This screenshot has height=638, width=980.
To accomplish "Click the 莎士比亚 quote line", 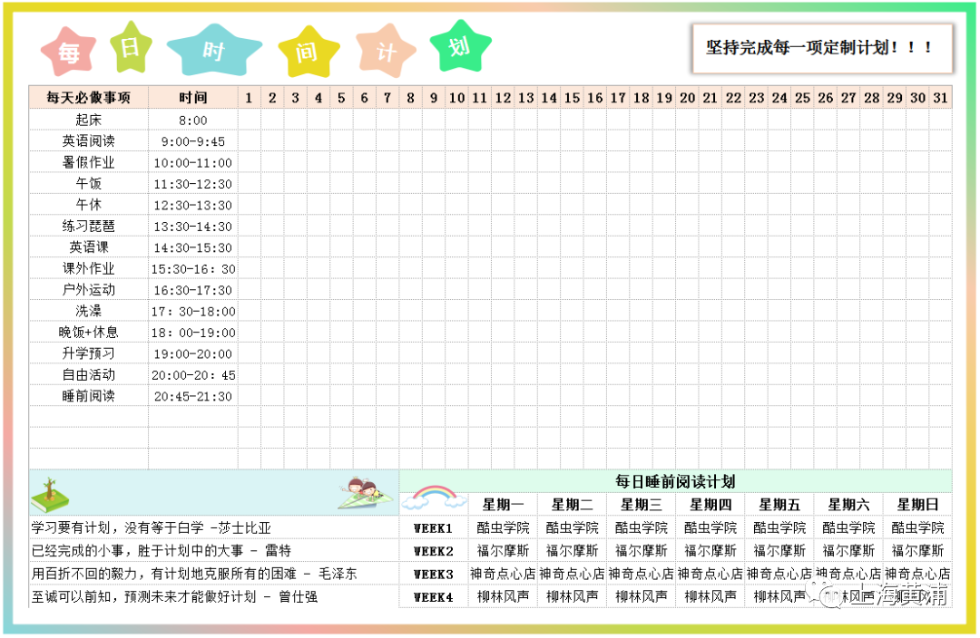I will point(152,528).
